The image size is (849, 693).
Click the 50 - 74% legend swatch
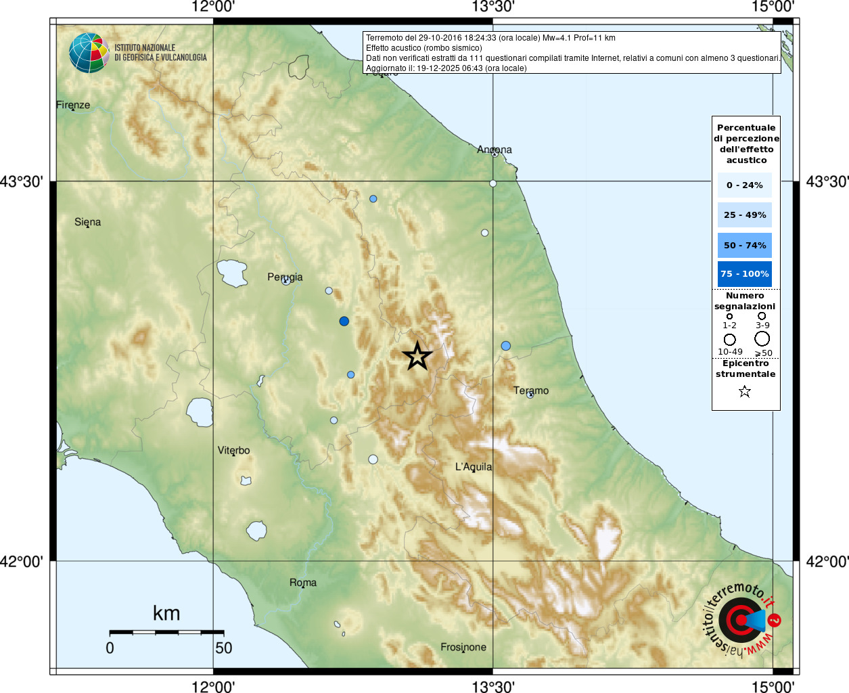(744, 245)
